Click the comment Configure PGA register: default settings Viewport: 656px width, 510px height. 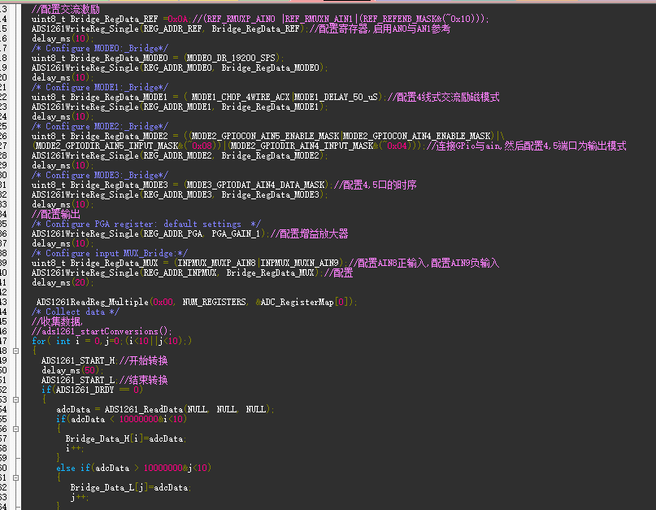tap(146, 224)
